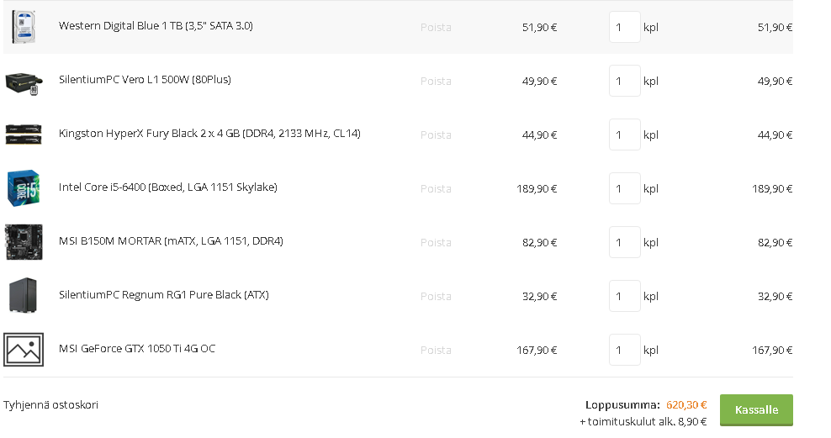This screenshot has height=438, width=831.
Task: Open the SilentiumPC Vero L1 500W product link
Action: [145, 79]
